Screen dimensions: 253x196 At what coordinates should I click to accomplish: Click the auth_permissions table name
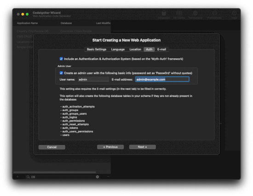pyautogui.click(x=74, y=121)
